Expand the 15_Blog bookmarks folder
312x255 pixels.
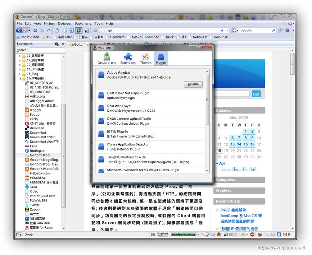(x=20, y=74)
